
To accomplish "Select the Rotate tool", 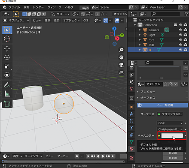I will coord(7,57).
